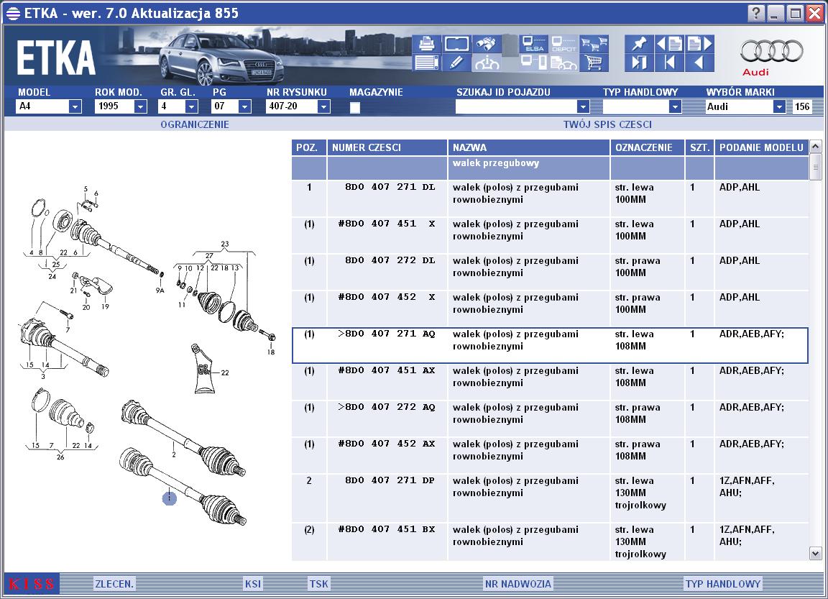Image resolution: width=828 pixels, height=599 pixels.
Task: Select the pencil edit icon
Action: [x=456, y=63]
